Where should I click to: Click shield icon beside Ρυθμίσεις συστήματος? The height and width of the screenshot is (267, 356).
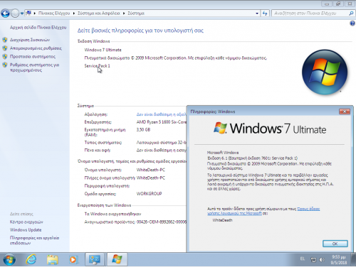coord(5,65)
